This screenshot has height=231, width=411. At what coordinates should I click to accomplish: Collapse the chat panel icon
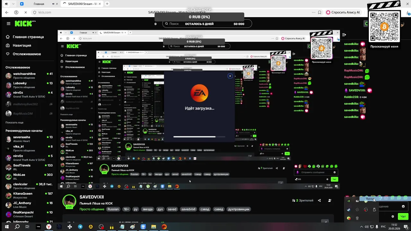(344, 35)
